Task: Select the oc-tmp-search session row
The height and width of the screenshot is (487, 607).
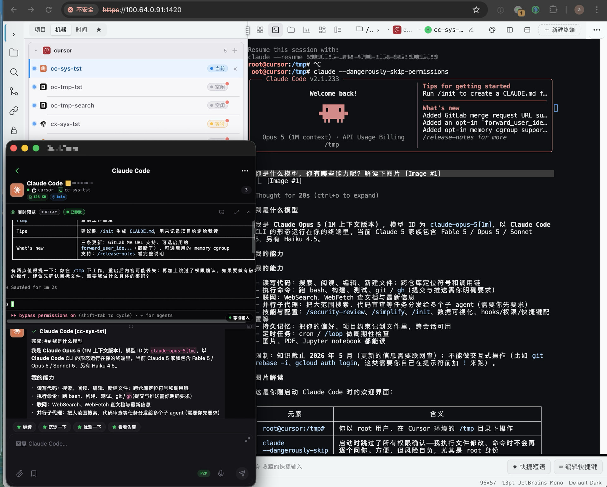Action: point(136,105)
